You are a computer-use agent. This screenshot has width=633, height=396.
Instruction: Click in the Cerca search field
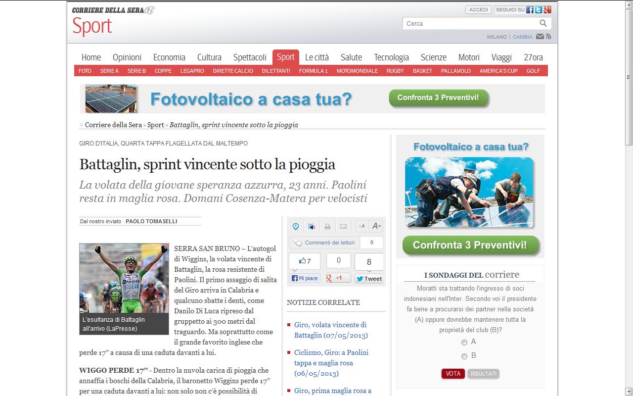tap(470, 23)
